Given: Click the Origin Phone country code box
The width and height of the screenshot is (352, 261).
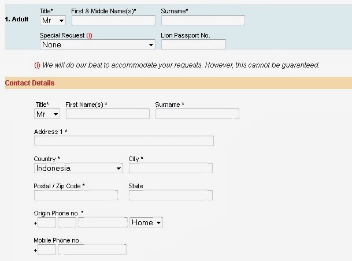Looking at the screenshot, I should 47,222.
